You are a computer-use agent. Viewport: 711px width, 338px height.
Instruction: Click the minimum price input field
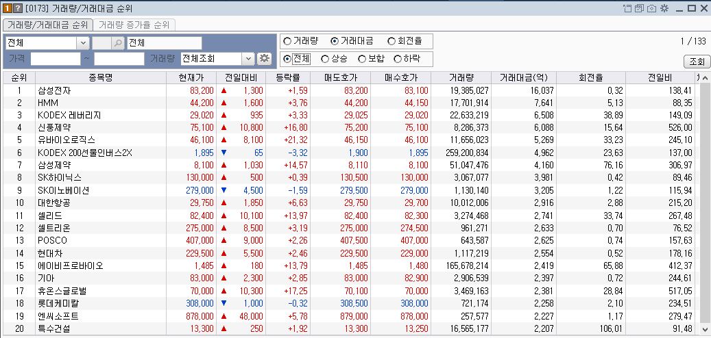56,58
